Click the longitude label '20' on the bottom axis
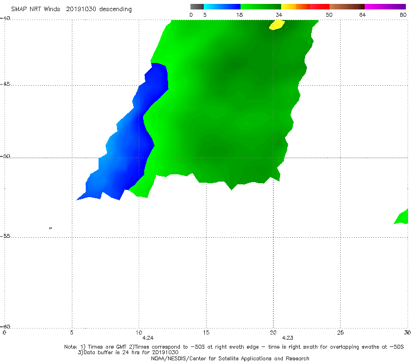The height and width of the screenshot is (362, 412). point(273,333)
